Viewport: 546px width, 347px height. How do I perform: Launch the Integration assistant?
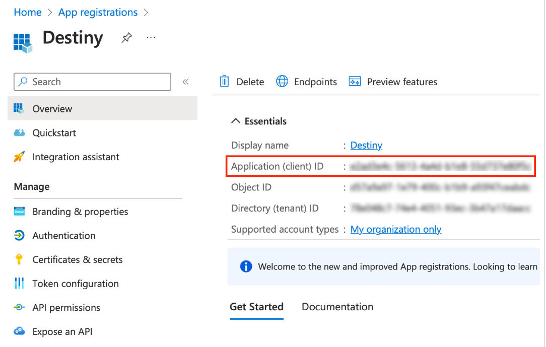pyautogui.click(x=76, y=157)
